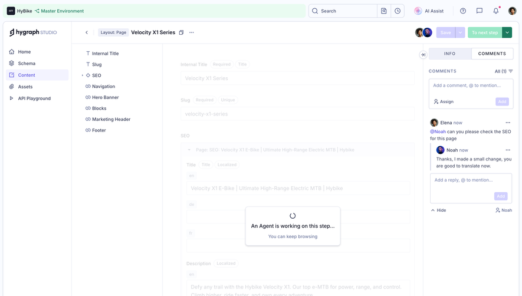Click the @Noah mention link

coord(438,131)
